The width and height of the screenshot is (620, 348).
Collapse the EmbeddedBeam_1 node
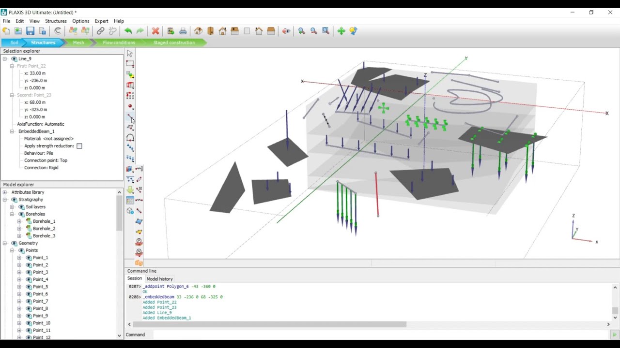(x=12, y=131)
